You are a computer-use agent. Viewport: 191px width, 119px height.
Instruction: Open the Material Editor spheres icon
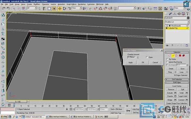tap(166, 8)
